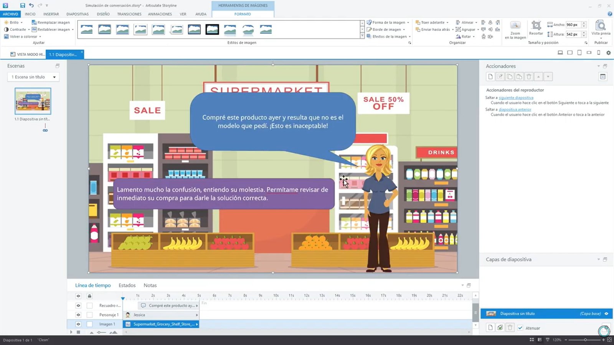Stop the timeline playback
Viewport: 614px width, 345px height.
click(78, 332)
